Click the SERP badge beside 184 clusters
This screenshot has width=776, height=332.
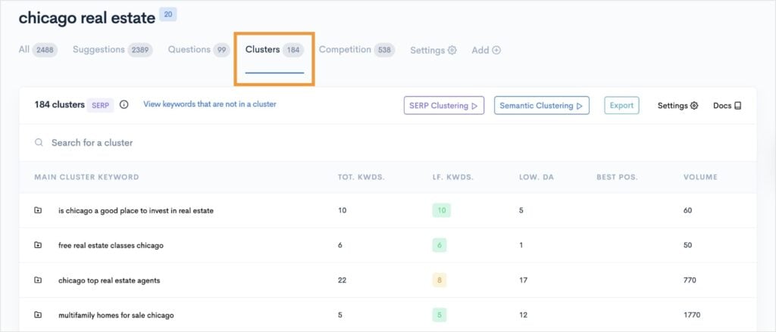tap(101, 105)
